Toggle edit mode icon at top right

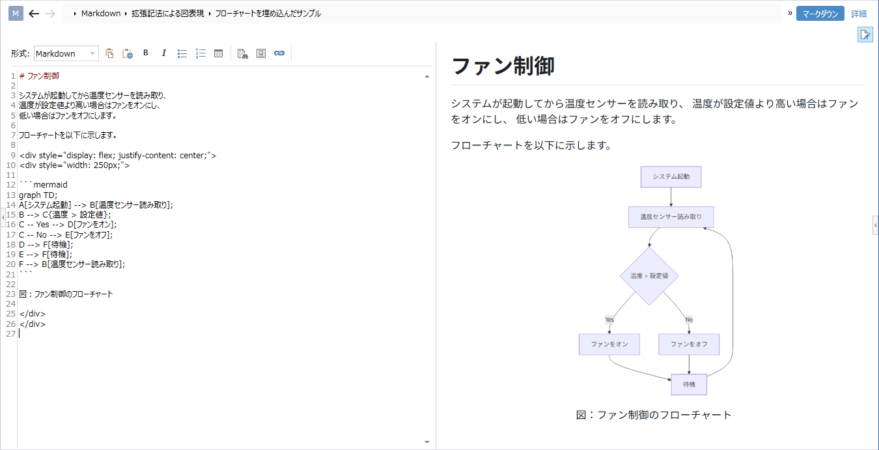tap(865, 35)
